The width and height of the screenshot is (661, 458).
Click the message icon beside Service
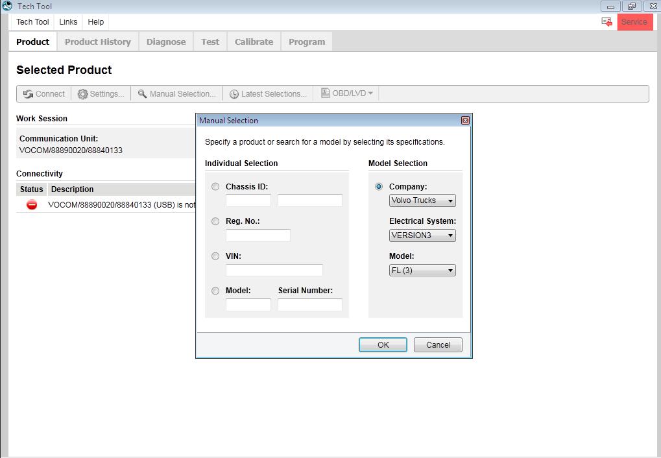(607, 22)
